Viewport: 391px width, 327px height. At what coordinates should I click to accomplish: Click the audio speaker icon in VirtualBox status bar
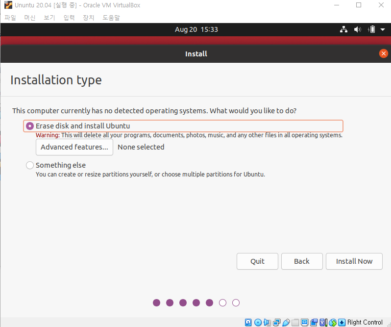tap(267, 322)
